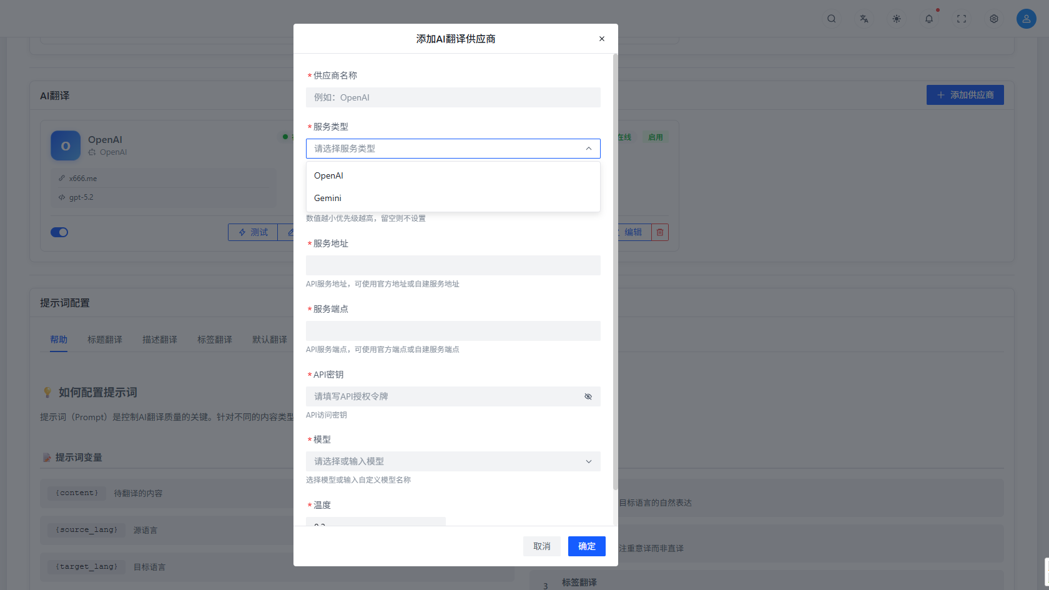This screenshot has width=1049, height=590.
Task: Switch to the 默认翻译 tab
Action: click(x=269, y=339)
